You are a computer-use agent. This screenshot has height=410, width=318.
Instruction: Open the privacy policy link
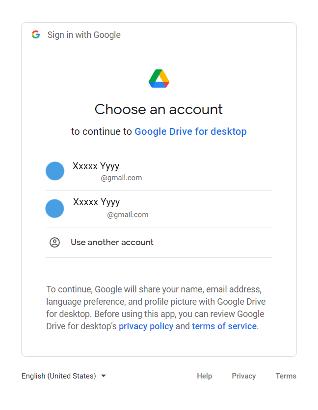coord(146,326)
